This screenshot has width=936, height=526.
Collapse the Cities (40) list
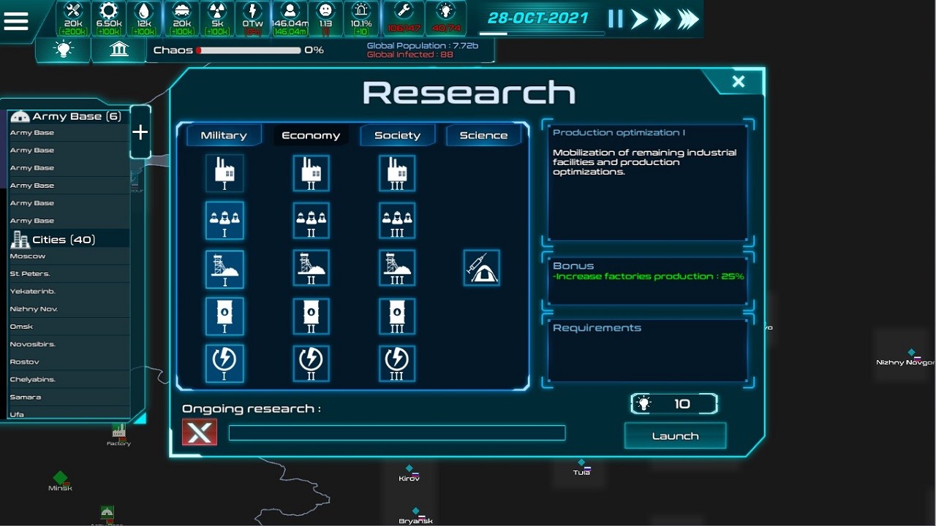click(x=68, y=238)
